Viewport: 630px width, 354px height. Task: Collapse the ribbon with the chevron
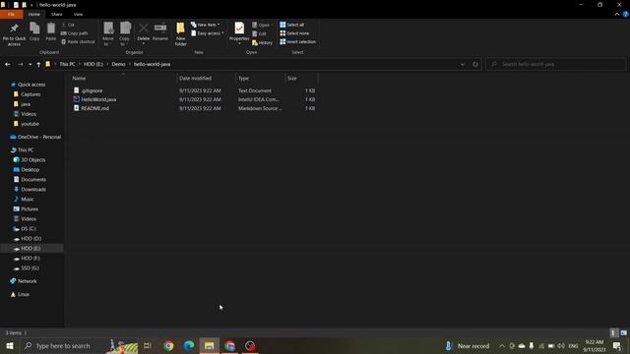point(617,14)
